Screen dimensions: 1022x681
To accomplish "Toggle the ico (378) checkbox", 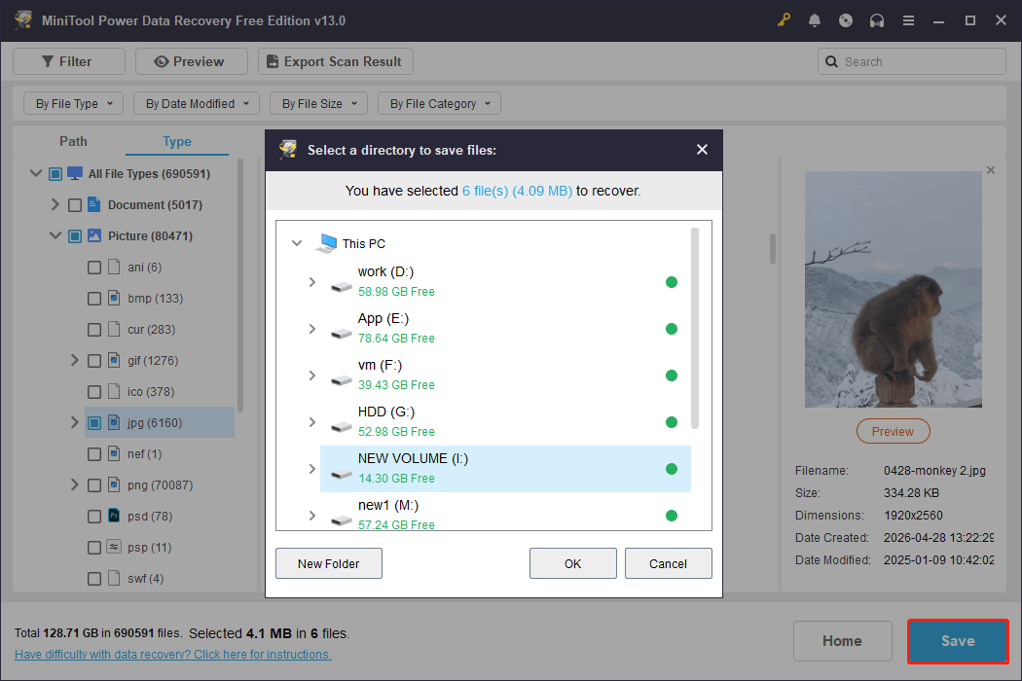I will [x=94, y=392].
